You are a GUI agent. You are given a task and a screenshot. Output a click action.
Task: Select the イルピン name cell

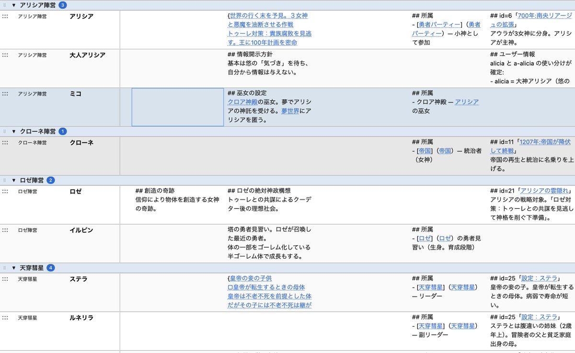coord(81,230)
